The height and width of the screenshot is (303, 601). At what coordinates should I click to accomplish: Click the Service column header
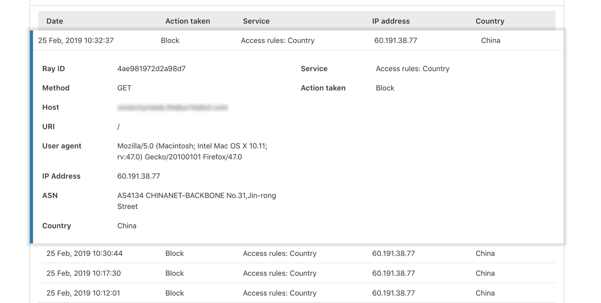tap(256, 21)
